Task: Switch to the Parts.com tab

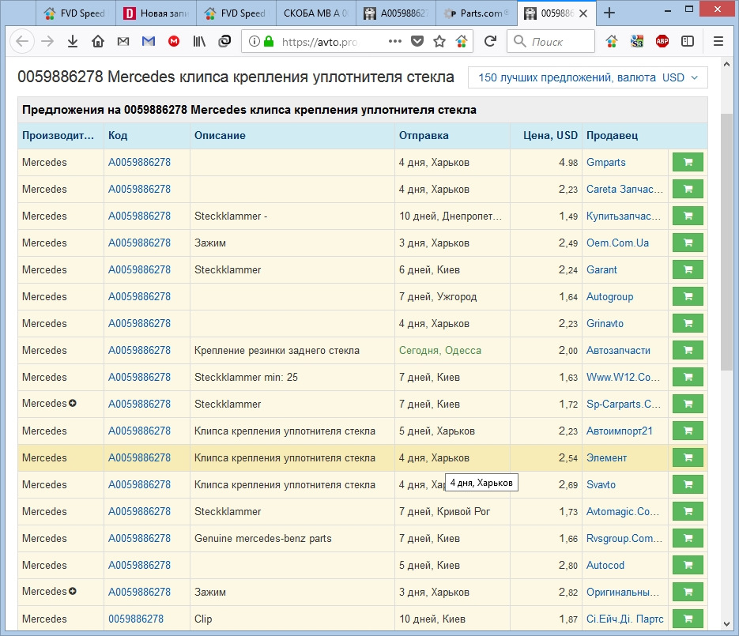Action: [x=477, y=13]
